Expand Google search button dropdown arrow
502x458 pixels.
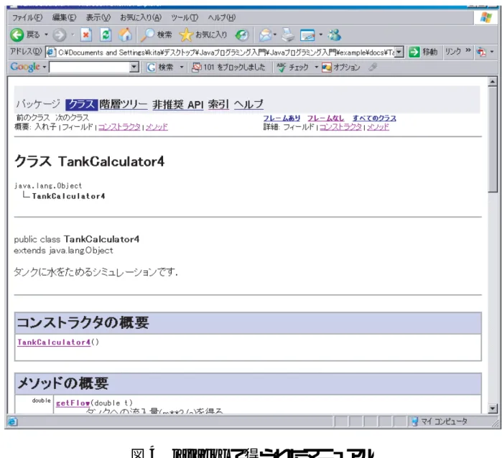182,67
